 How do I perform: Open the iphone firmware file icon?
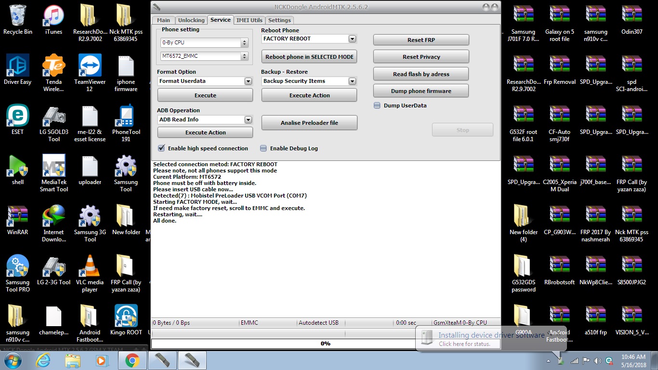[126, 74]
